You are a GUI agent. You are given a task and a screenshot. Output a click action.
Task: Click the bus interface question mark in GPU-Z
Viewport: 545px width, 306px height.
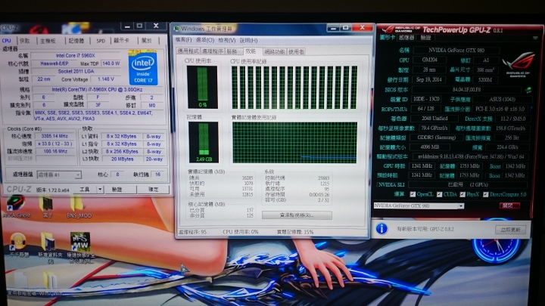531,109
